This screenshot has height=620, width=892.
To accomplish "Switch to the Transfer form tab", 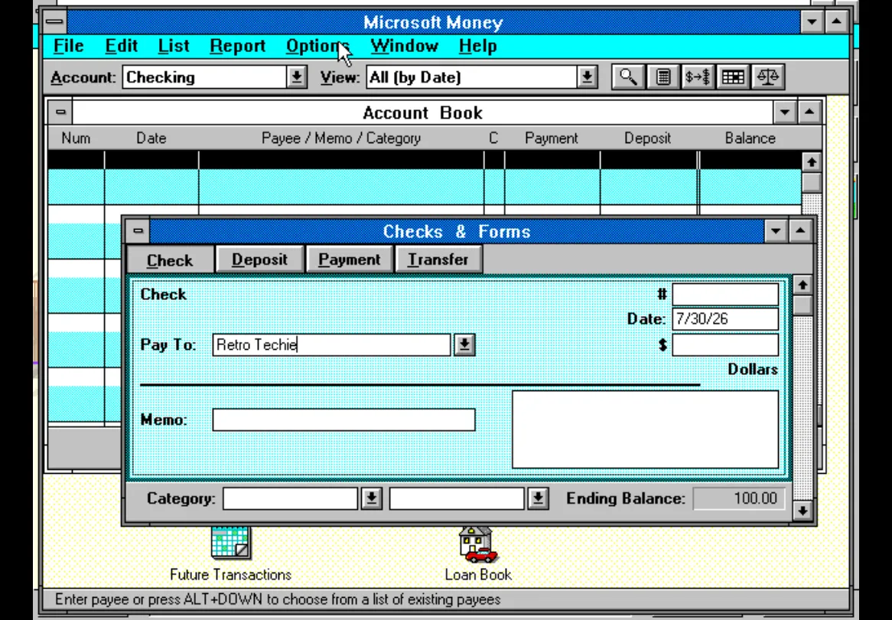I will tap(438, 259).
